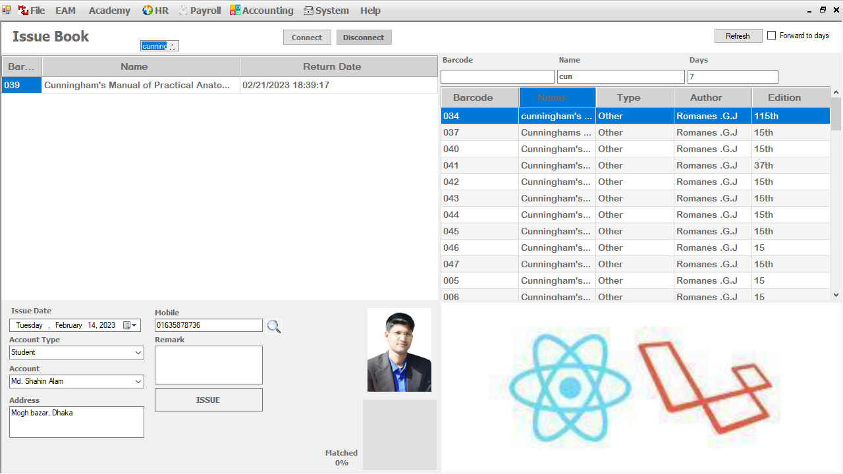Sort book list by Edition column header

791,97
